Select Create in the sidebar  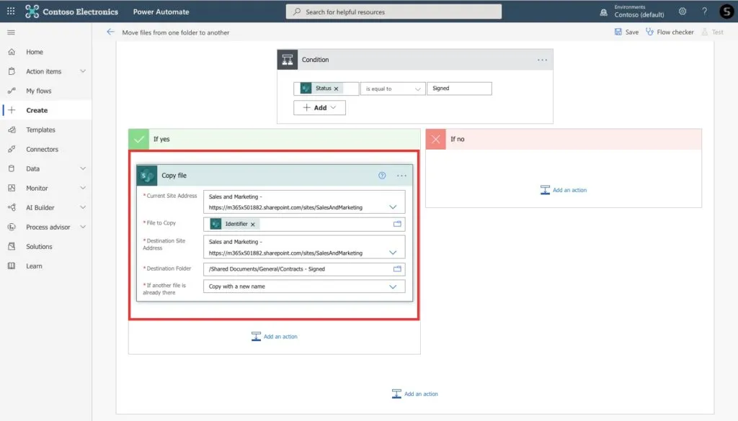click(x=37, y=110)
